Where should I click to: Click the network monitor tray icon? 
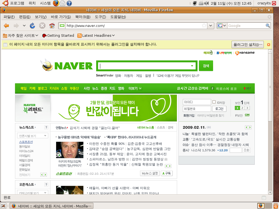[x=195, y=3]
